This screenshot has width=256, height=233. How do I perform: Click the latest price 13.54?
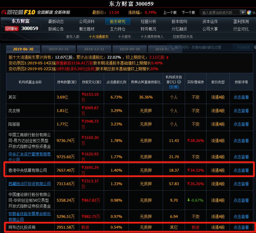[114, 13]
